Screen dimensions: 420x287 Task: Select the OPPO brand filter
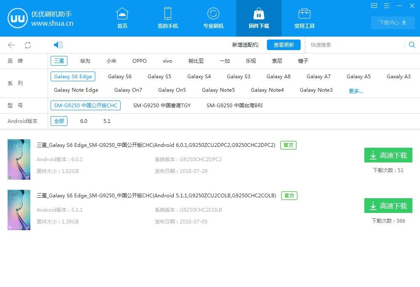tap(139, 61)
